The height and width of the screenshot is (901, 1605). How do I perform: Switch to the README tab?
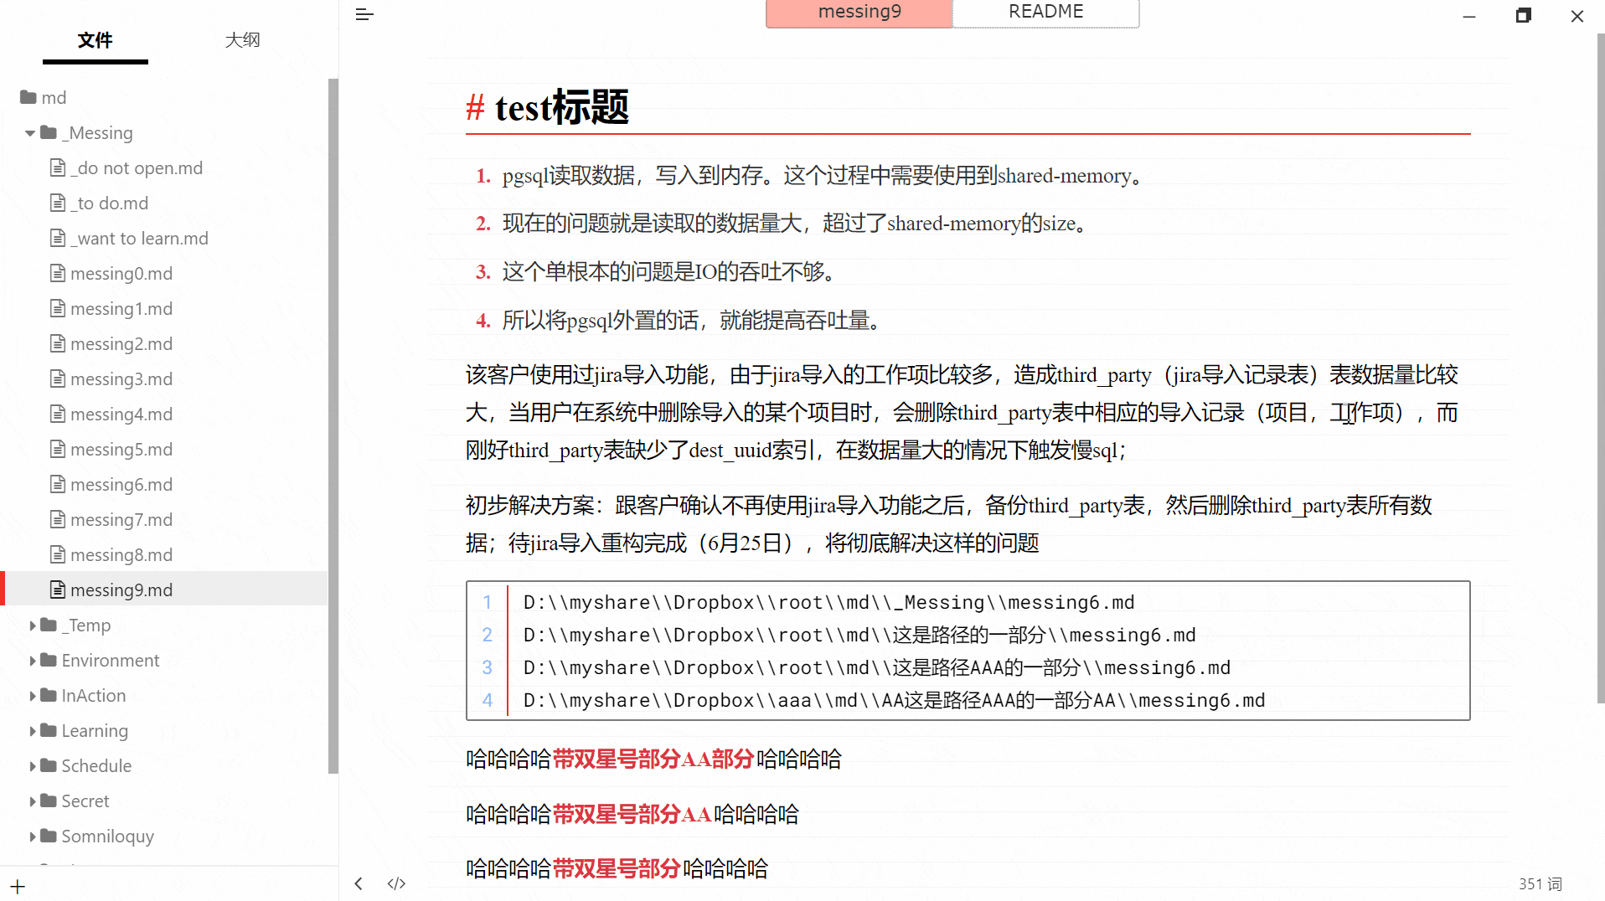pyautogui.click(x=1045, y=13)
